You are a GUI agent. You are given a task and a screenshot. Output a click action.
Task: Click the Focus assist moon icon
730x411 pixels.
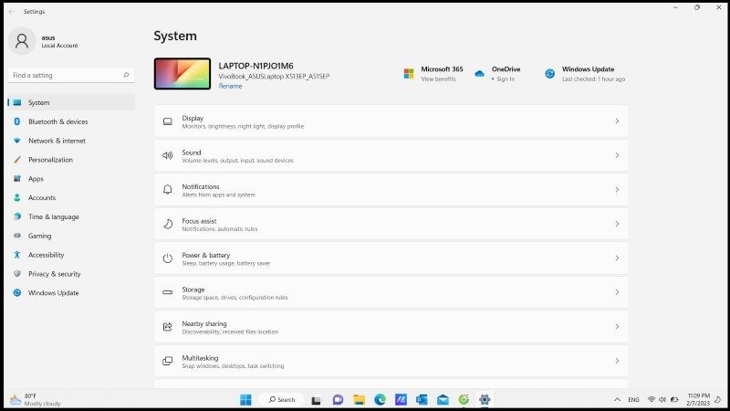(168, 224)
